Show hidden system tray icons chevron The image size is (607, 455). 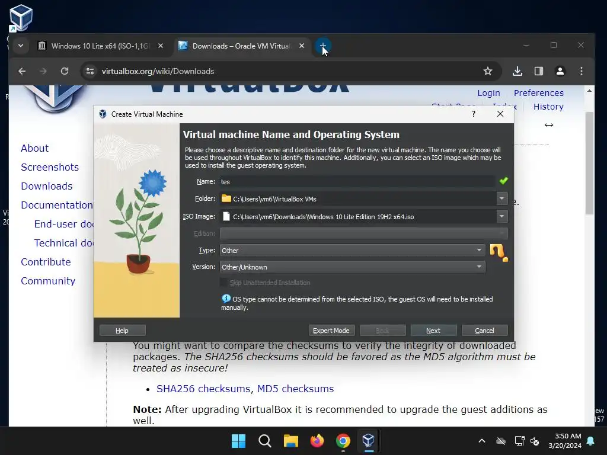482,441
